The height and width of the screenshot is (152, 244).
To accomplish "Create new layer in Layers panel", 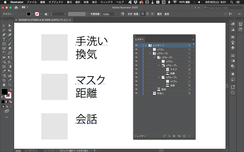I will point(184,136).
